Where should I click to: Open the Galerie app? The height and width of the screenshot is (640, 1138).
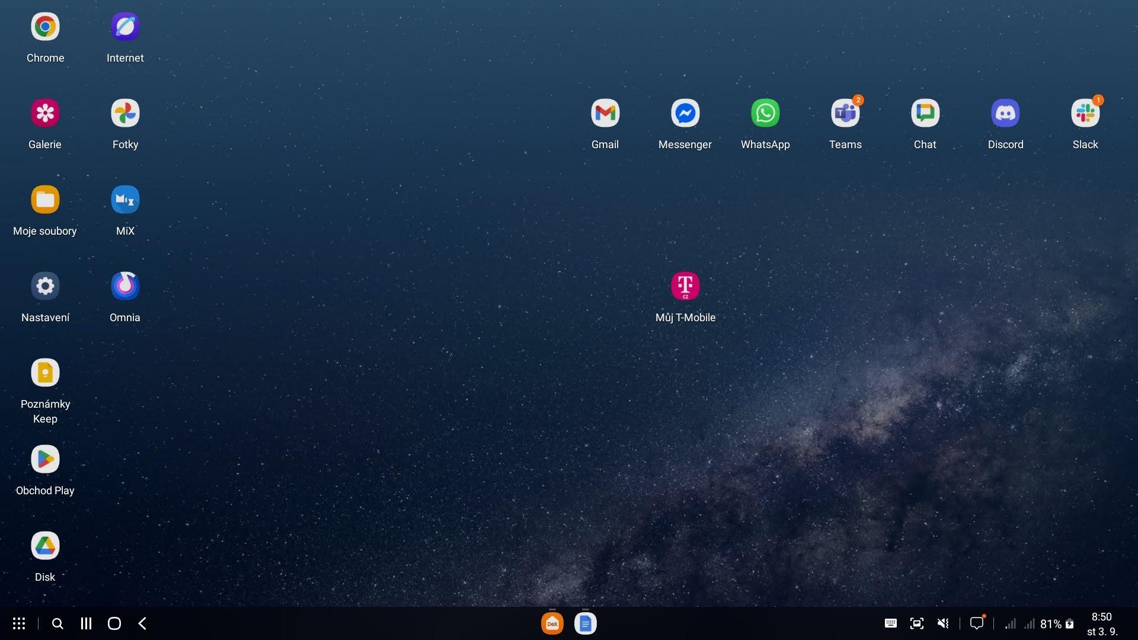tap(45, 113)
